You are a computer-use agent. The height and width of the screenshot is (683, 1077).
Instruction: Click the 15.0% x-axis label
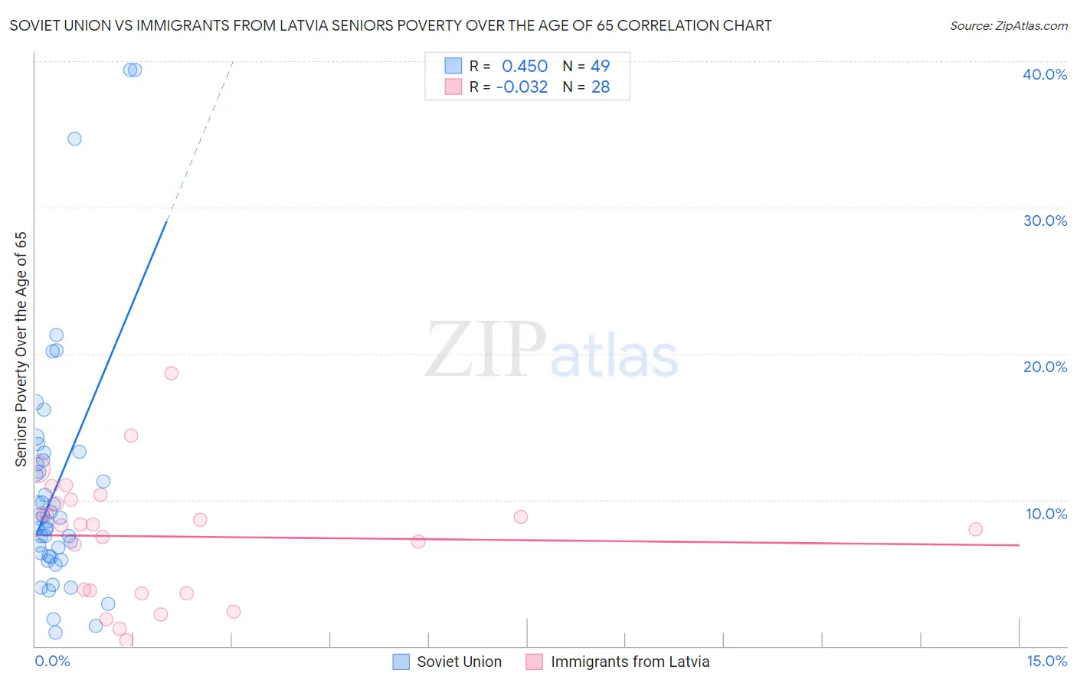click(1046, 661)
